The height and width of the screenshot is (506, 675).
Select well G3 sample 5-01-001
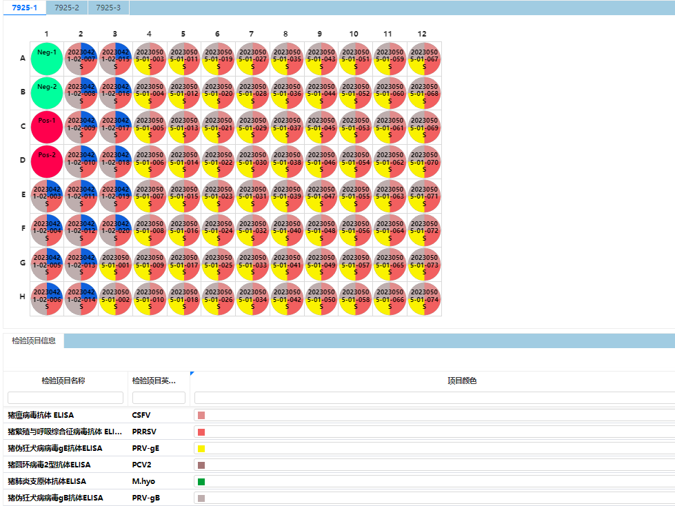click(x=115, y=264)
